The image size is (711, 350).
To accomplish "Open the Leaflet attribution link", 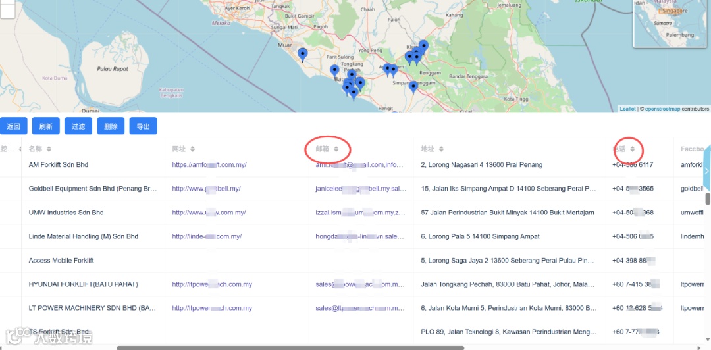I will pos(627,109).
